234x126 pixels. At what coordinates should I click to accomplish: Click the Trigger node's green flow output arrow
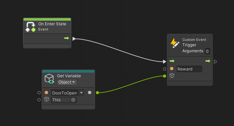click(x=208, y=61)
